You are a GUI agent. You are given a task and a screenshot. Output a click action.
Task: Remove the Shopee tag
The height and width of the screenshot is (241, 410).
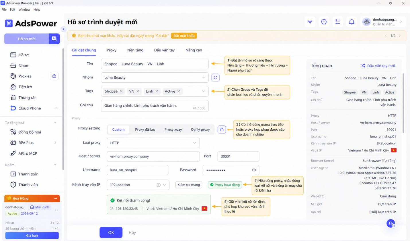(121, 91)
